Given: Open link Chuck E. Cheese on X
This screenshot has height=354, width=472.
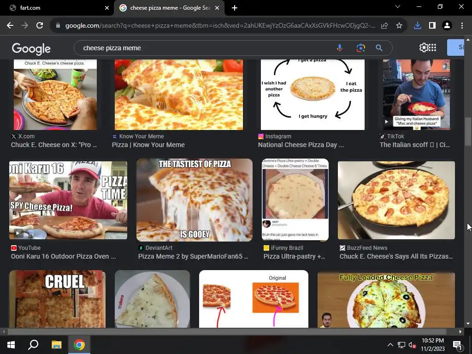Looking at the screenshot, I should click(x=54, y=145).
